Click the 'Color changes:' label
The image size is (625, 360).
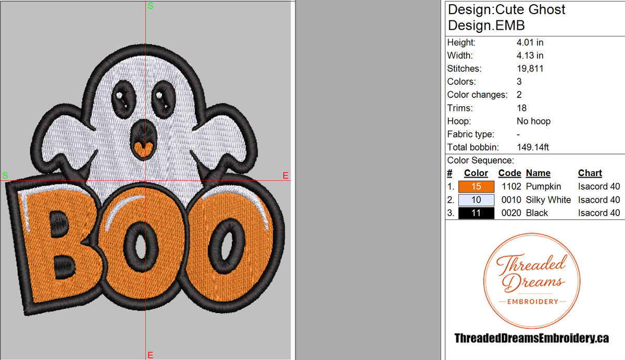[x=477, y=95]
